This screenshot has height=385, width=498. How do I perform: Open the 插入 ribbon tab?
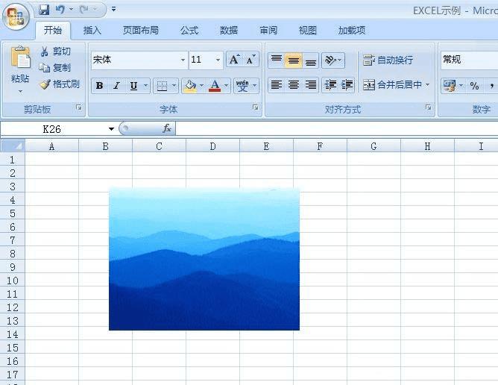(x=92, y=30)
